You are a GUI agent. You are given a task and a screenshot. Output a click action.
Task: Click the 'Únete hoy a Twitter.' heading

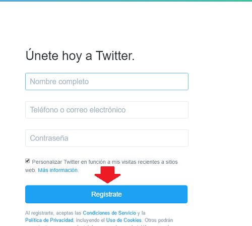tap(80, 55)
